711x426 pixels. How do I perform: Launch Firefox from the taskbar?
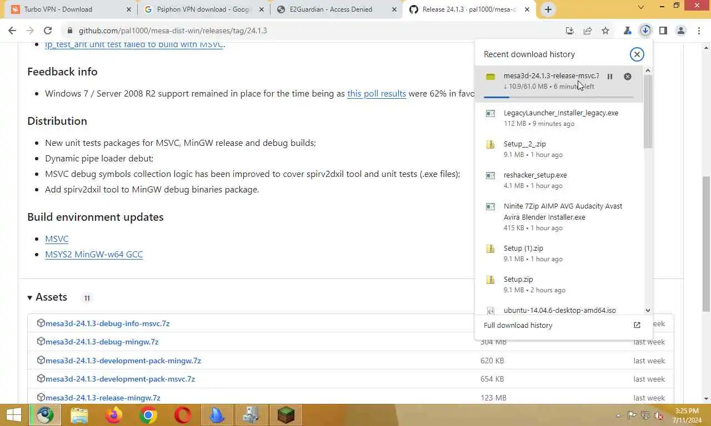tap(114, 415)
